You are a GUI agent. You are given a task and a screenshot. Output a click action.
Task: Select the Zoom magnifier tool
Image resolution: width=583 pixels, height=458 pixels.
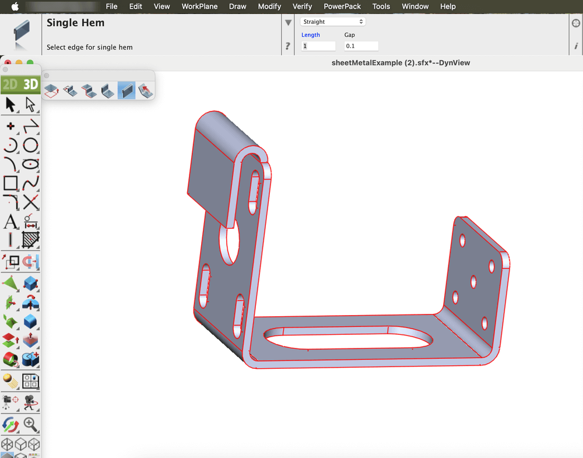(30, 424)
